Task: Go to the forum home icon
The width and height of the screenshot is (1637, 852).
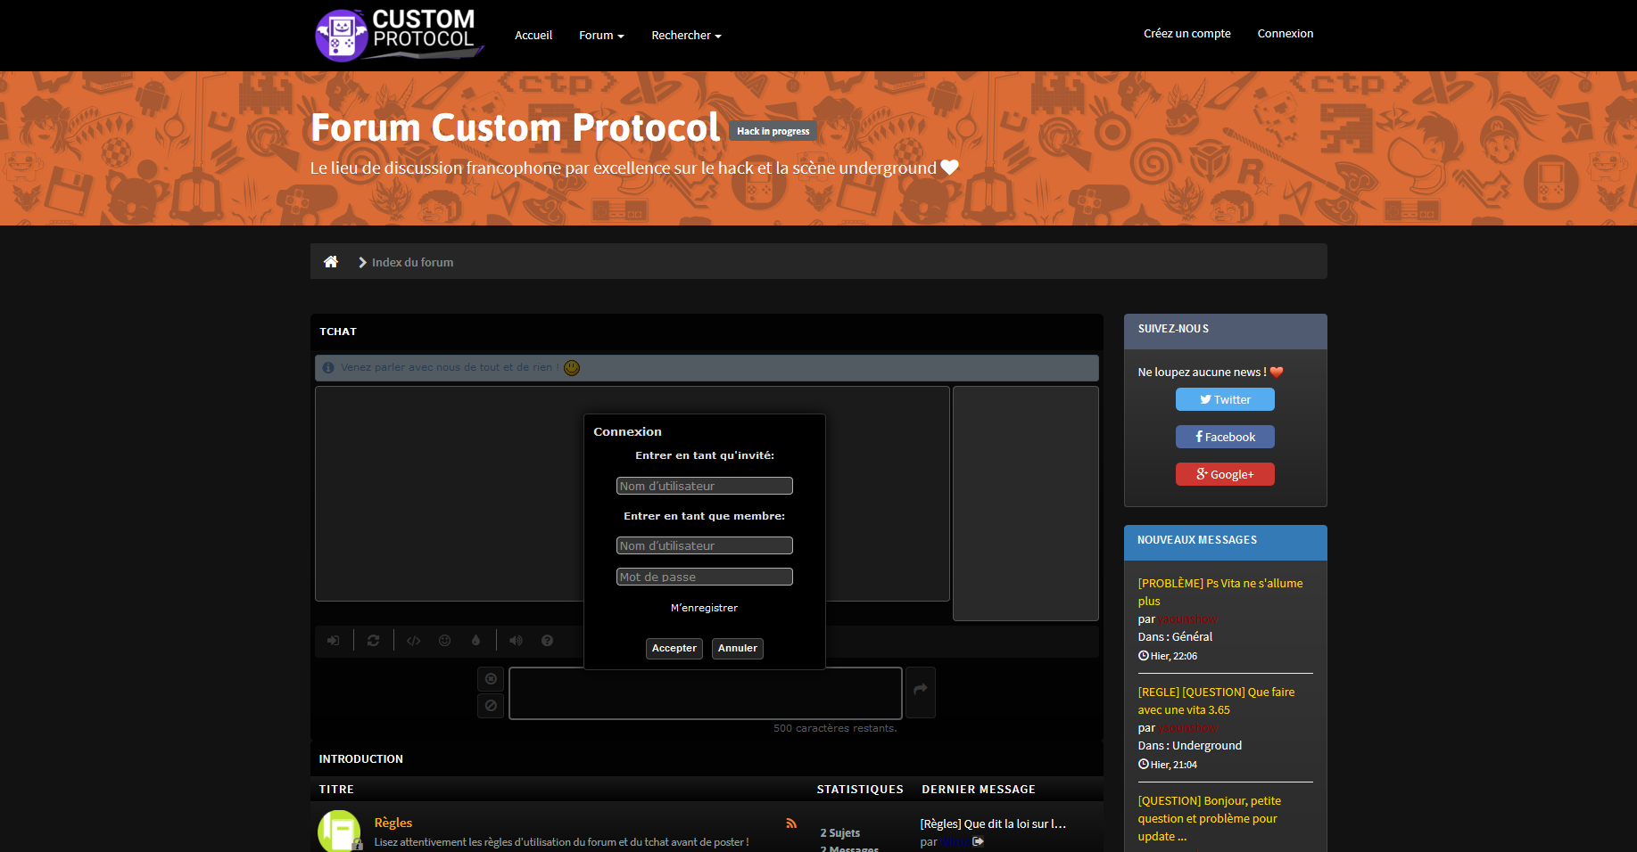Action: [331, 261]
